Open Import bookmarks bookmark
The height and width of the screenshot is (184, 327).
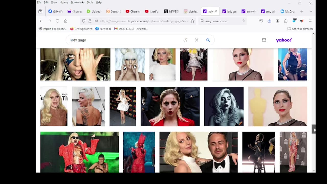click(x=53, y=29)
